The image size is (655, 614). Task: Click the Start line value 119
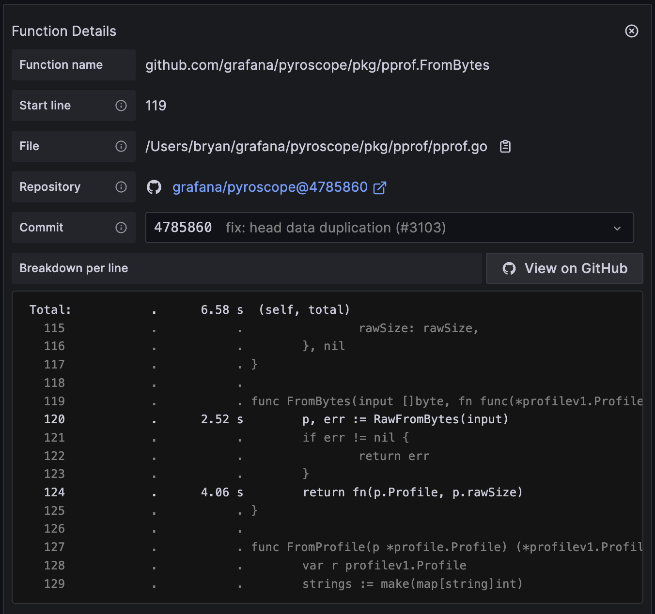click(x=156, y=106)
